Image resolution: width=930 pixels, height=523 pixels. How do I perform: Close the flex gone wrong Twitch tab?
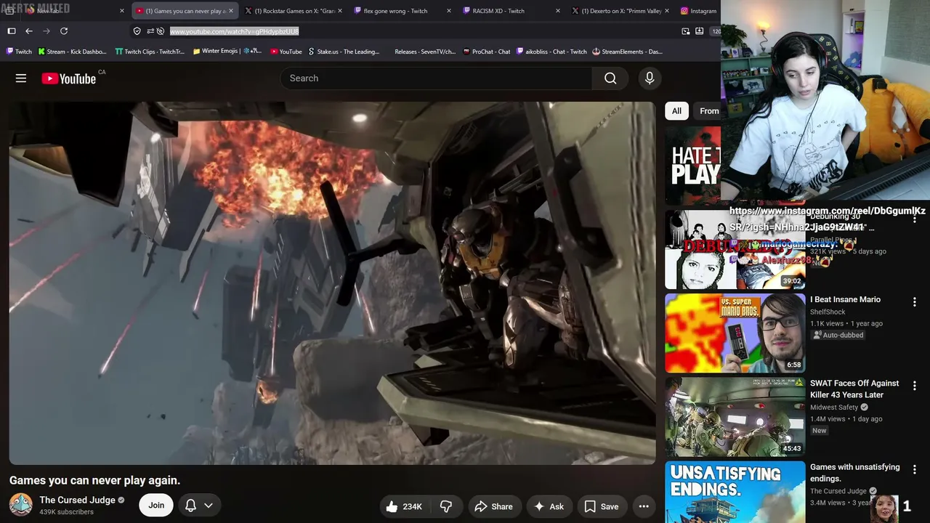(448, 11)
